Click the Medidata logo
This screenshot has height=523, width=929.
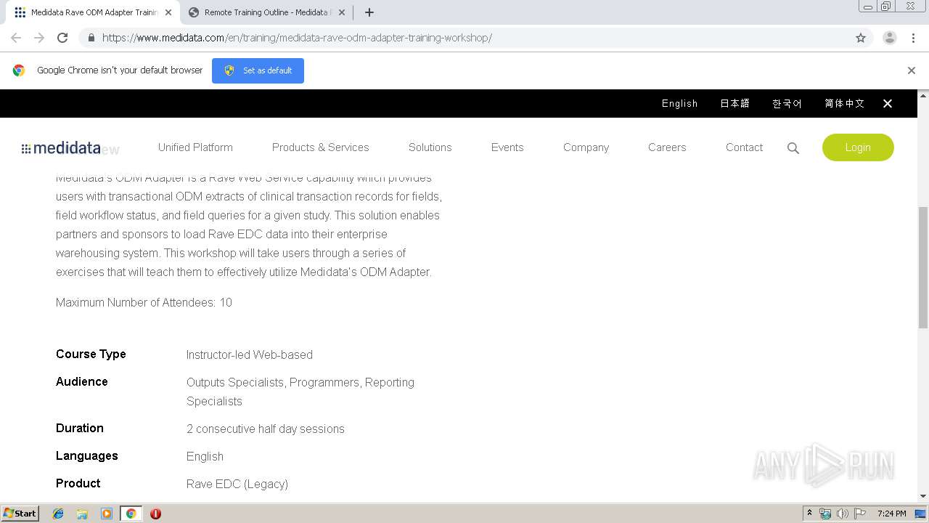[61, 147]
